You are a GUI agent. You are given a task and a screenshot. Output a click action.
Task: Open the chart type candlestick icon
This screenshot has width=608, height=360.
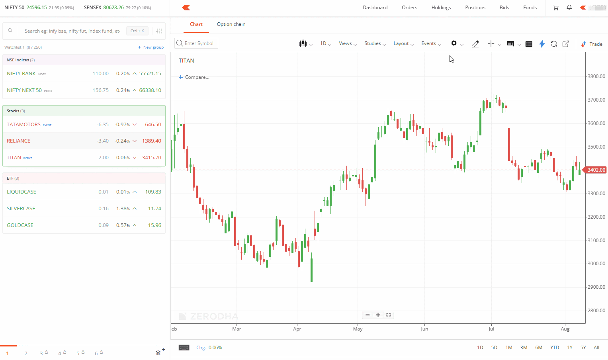pyautogui.click(x=303, y=43)
